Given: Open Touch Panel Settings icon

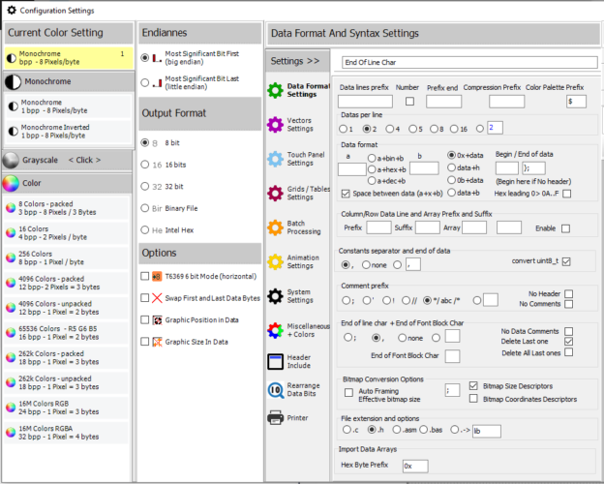Looking at the screenshot, I should coord(274,158).
